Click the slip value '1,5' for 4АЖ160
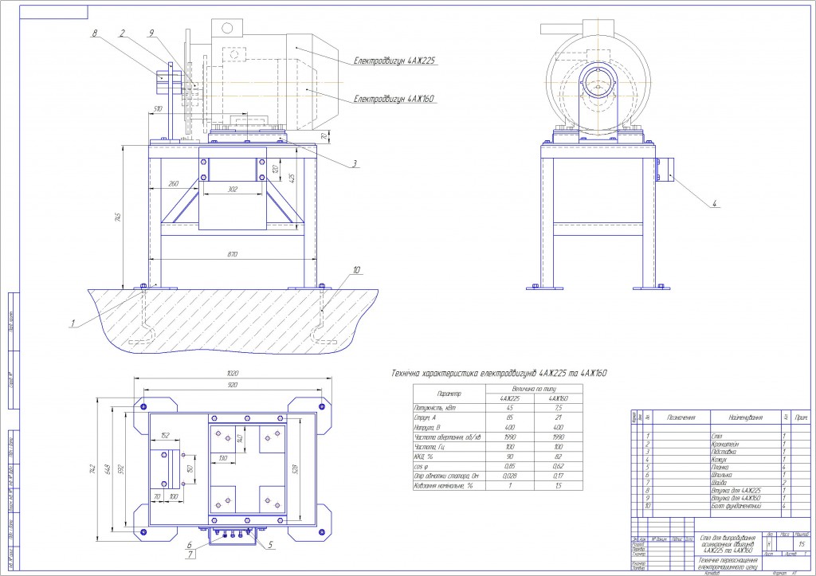The image size is (816, 576). pyautogui.click(x=559, y=485)
